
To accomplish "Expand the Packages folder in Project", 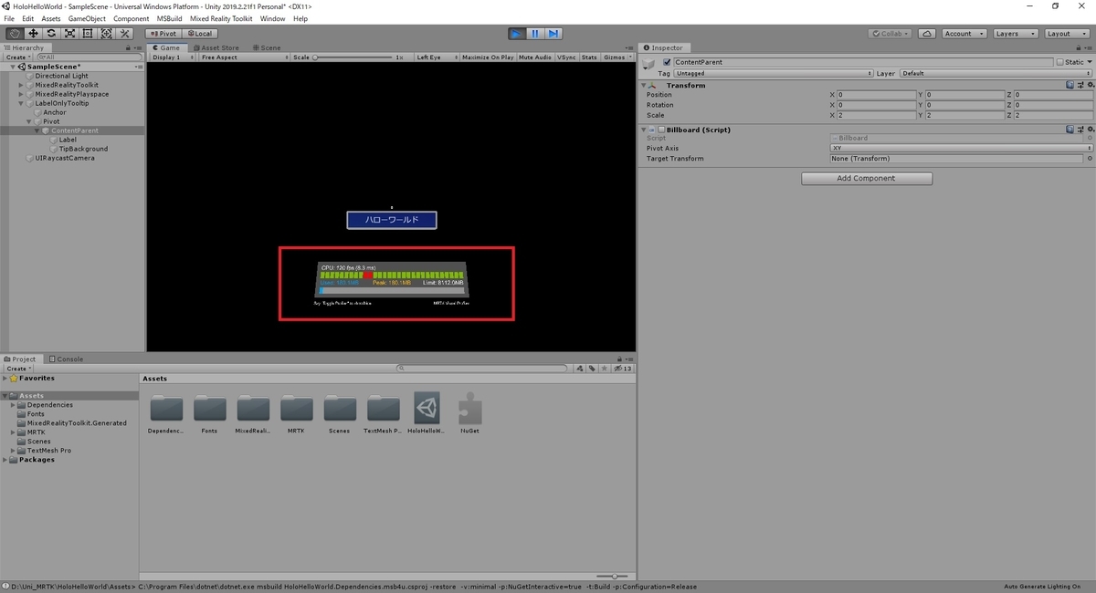I will coord(5,460).
